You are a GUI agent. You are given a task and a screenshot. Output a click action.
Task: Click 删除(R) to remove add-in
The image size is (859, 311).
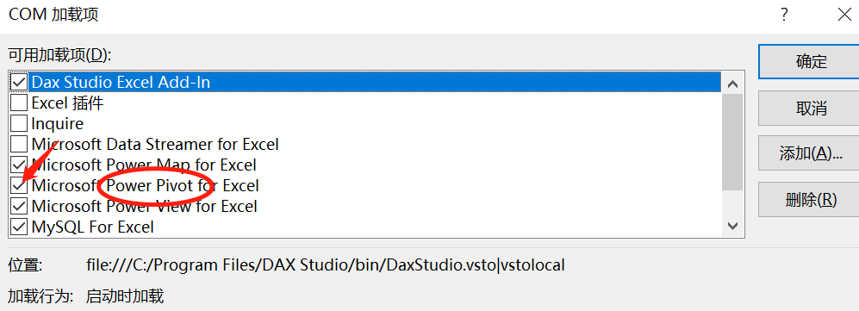coord(812,200)
